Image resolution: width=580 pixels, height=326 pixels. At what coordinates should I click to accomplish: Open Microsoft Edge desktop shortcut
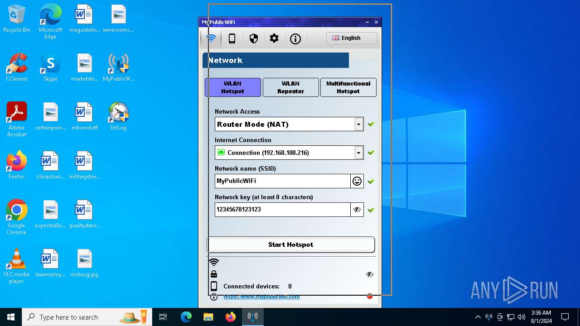50,22
